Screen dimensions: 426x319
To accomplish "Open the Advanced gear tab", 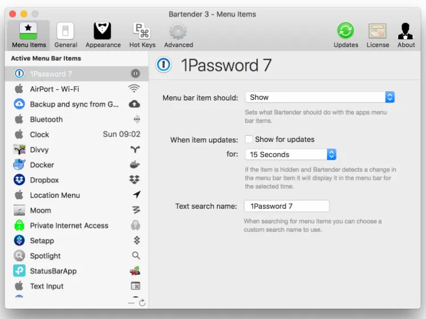I will [x=178, y=35].
